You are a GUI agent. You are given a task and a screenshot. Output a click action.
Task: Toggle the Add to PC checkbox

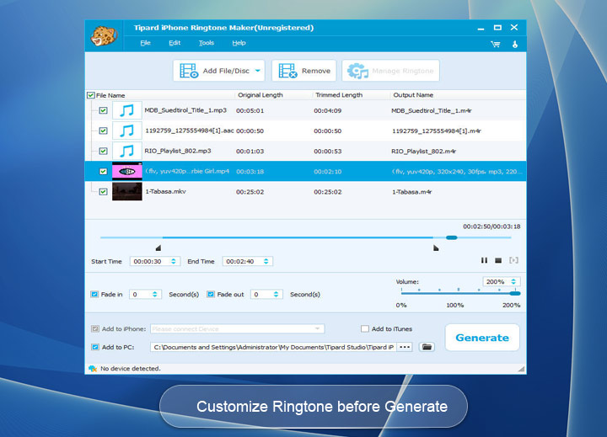point(94,347)
